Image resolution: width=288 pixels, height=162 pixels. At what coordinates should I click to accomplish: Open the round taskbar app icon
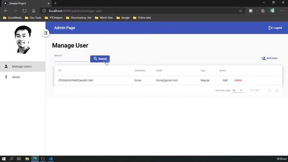tap(43, 159)
